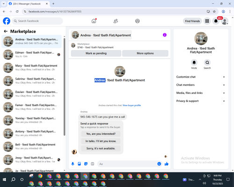The height and width of the screenshot is (187, 234).
Task: Click the Search Facebook field
Action: coord(37,21)
